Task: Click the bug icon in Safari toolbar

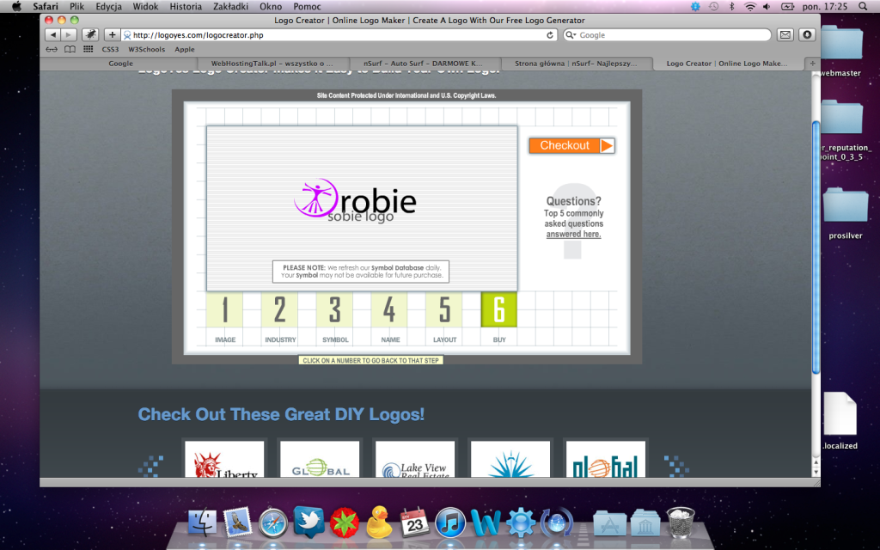Action: coord(90,34)
